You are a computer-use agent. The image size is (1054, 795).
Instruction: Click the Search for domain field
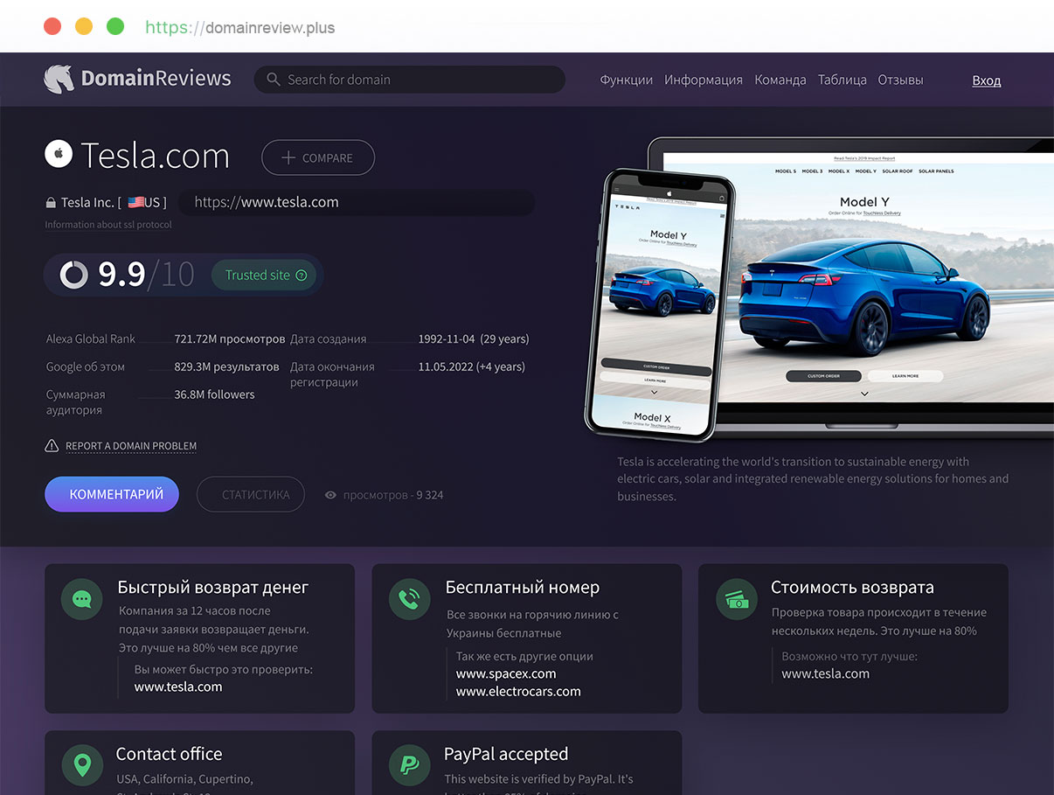click(x=410, y=80)
